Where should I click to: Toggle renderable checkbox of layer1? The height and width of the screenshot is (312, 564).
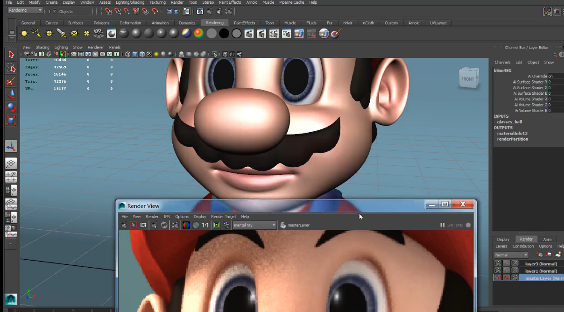498,270
